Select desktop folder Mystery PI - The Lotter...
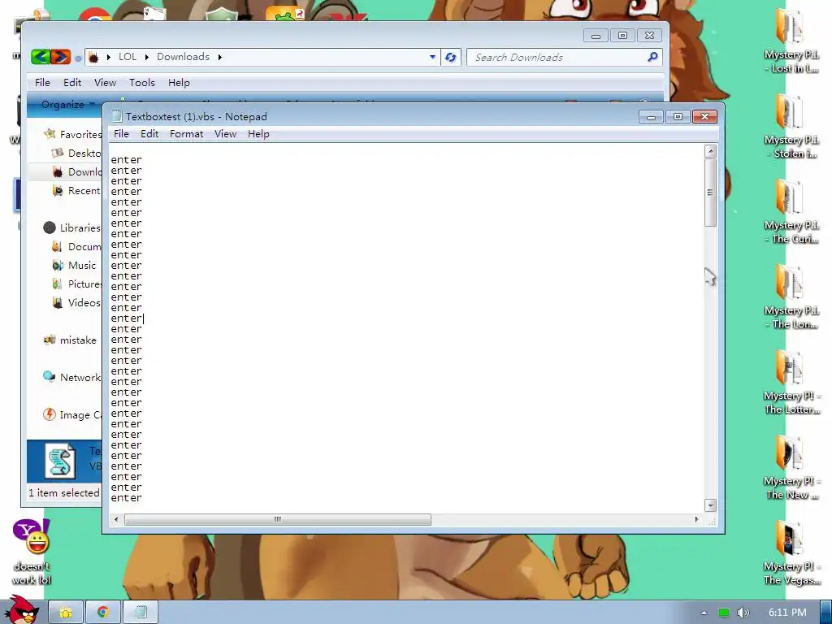The height and width of the screenshot is (624, 832). point(791,382)
